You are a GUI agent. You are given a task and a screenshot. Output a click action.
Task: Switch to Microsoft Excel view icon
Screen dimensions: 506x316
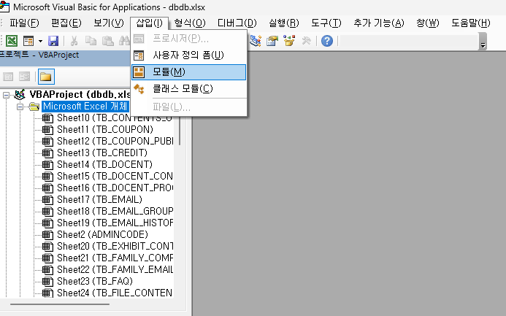coord(12,41)
